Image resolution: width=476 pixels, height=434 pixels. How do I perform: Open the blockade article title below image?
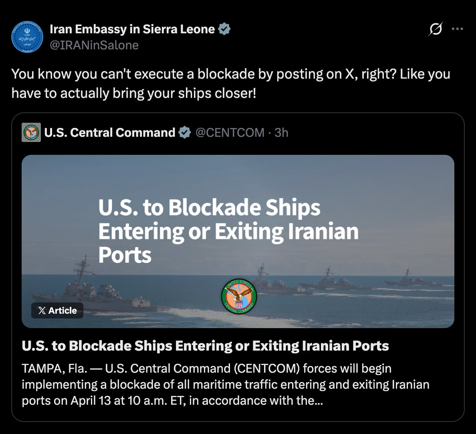click(205, 346)
